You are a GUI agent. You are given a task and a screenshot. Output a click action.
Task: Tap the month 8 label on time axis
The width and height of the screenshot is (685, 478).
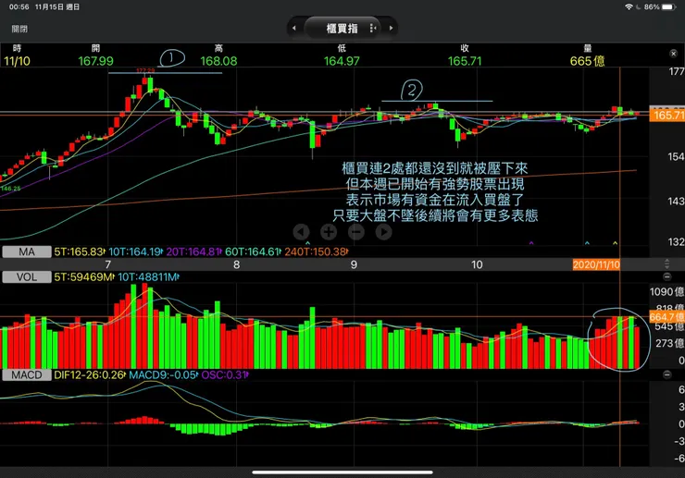(236, 264)
